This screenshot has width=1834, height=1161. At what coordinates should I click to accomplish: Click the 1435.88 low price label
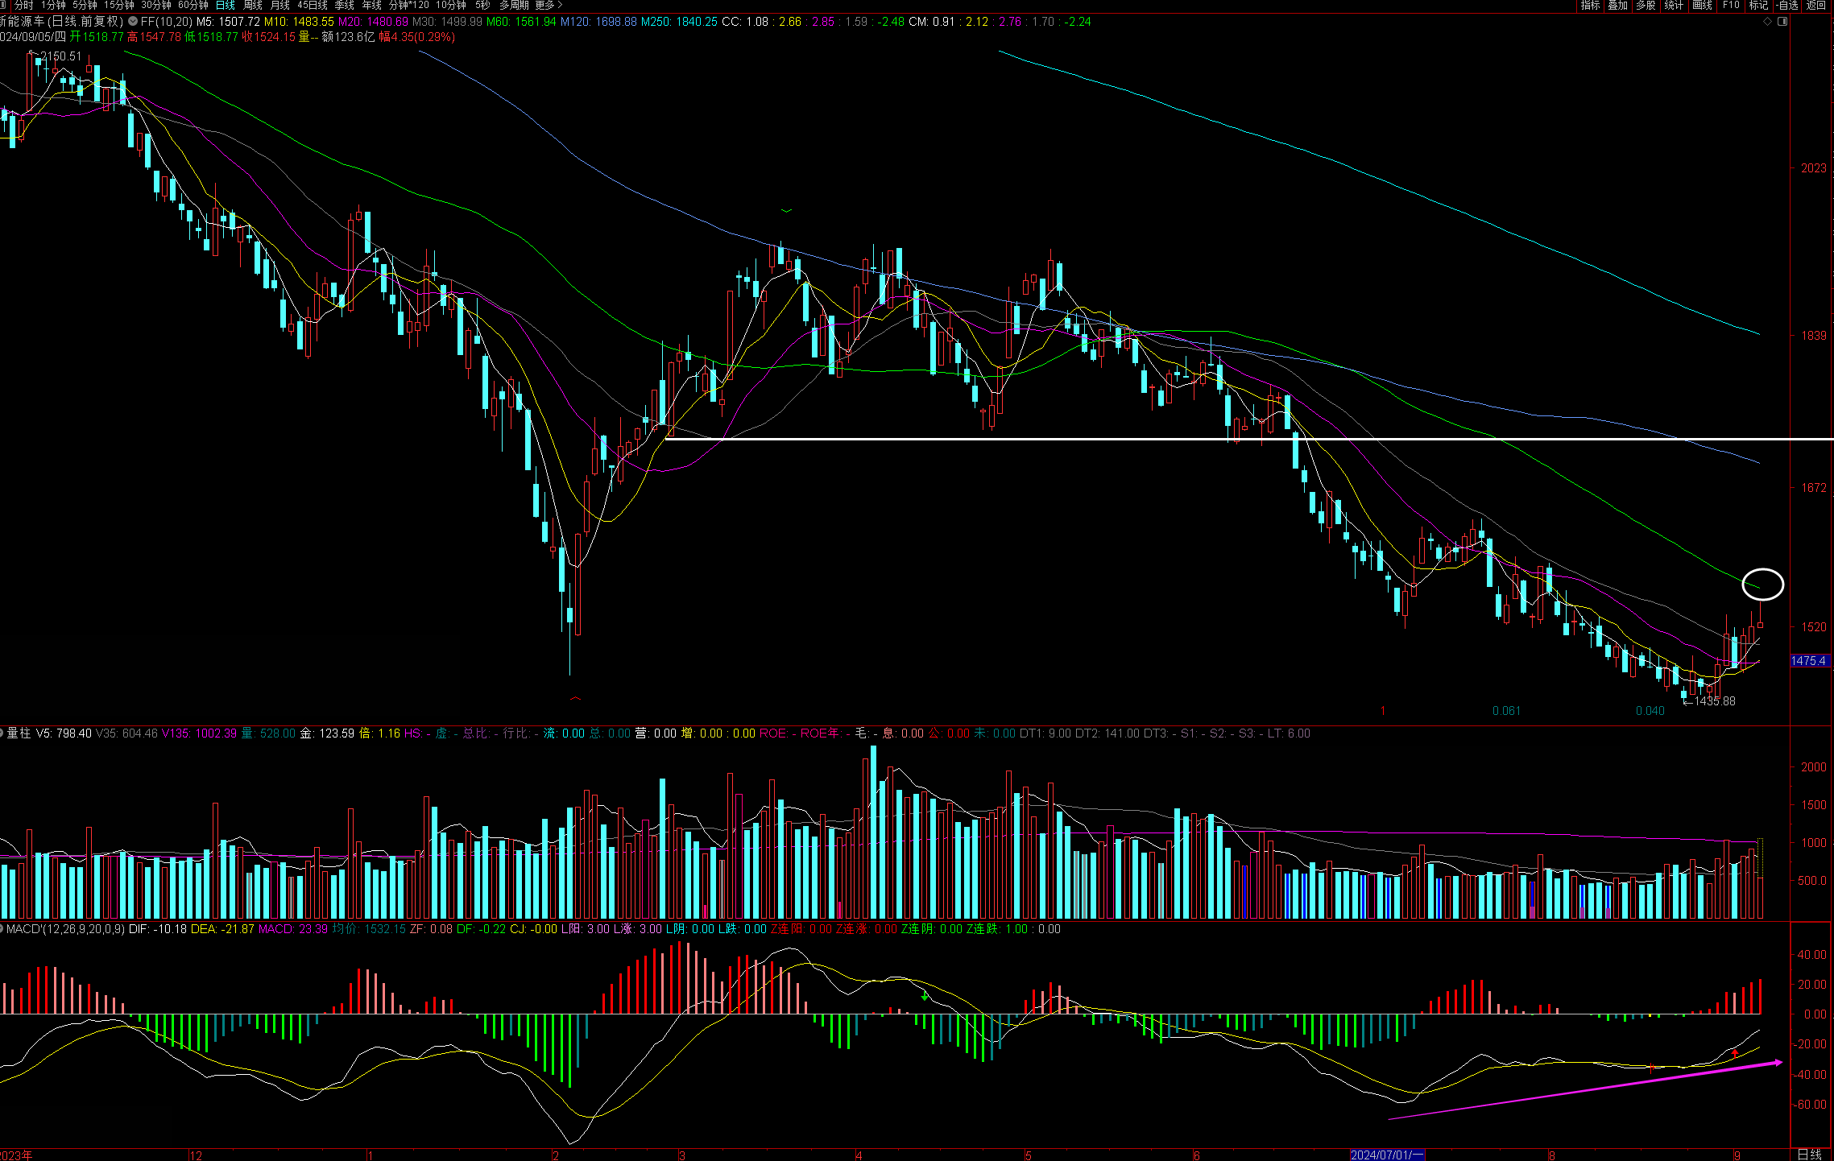[x=1715, y=701]
